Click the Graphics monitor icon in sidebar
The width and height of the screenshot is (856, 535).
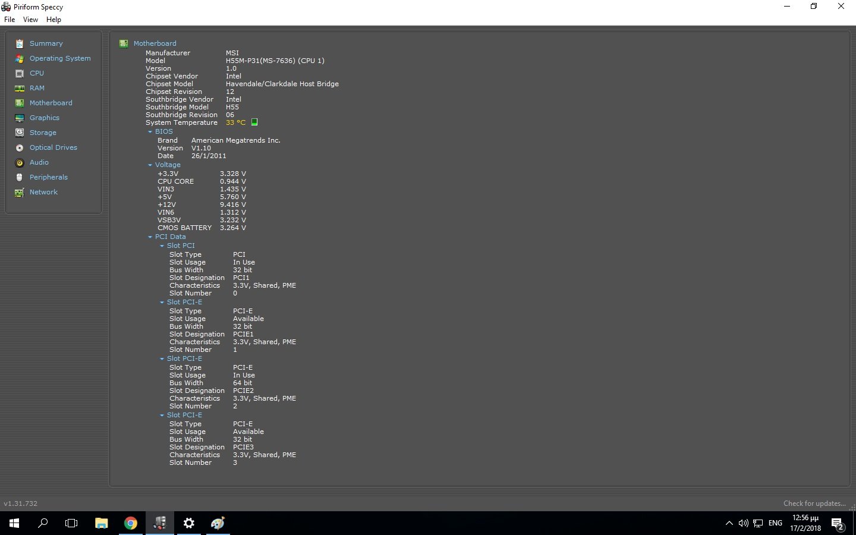coord(19,118)
